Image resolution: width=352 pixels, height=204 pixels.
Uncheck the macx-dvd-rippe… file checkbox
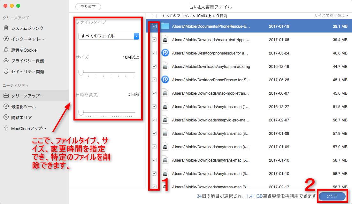pos(154,40)
